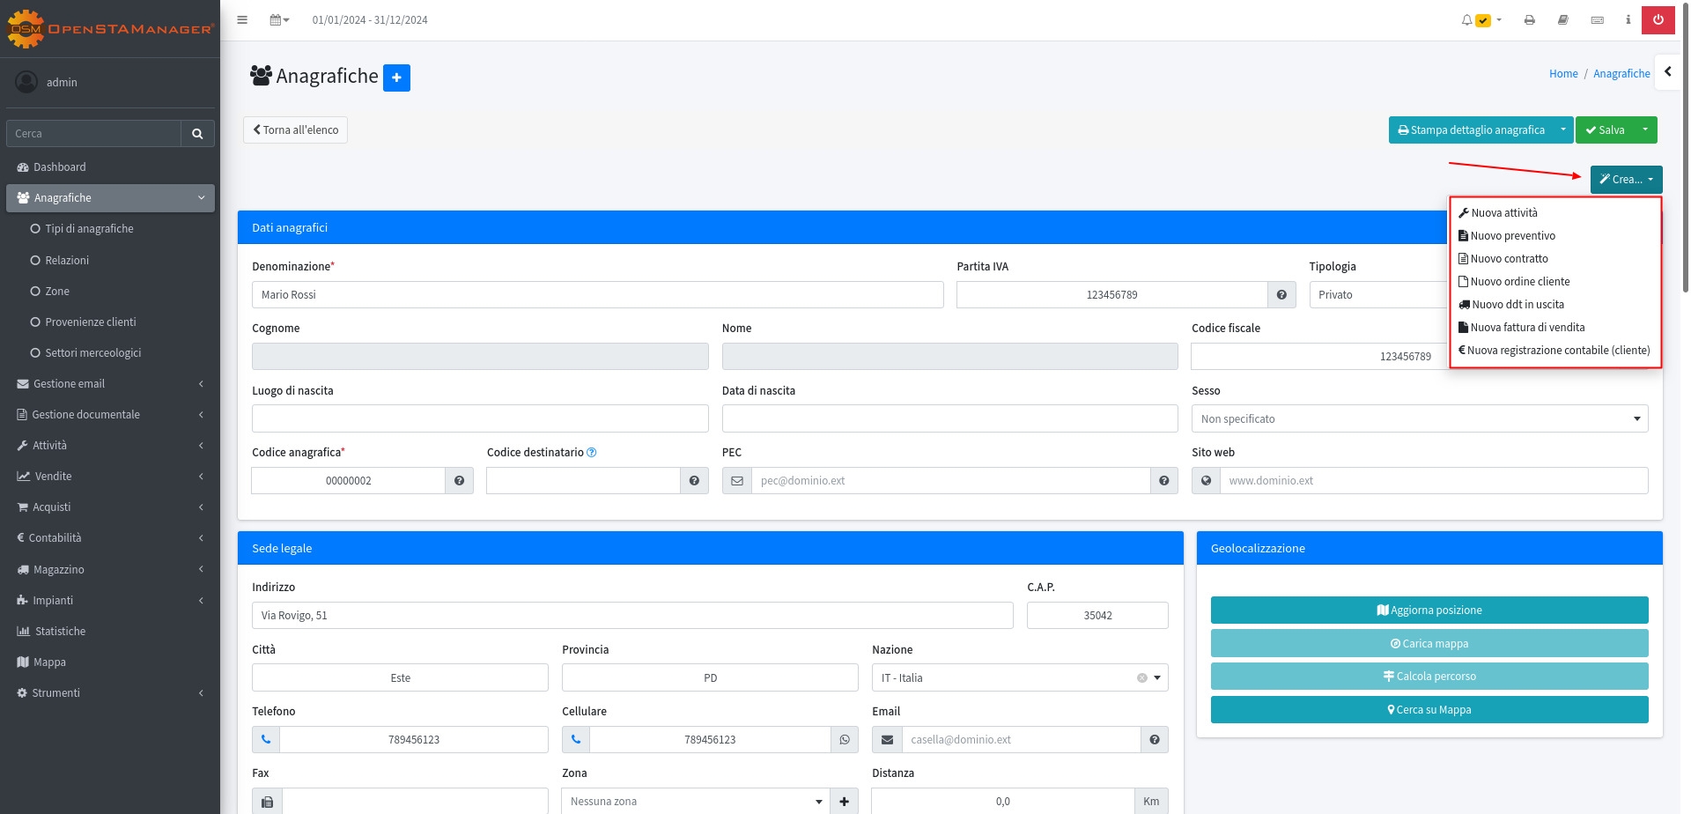Select Nuovo preventivo from Crea menu
Viewport: 1691px width, 814px height.
pos(1512,235)
